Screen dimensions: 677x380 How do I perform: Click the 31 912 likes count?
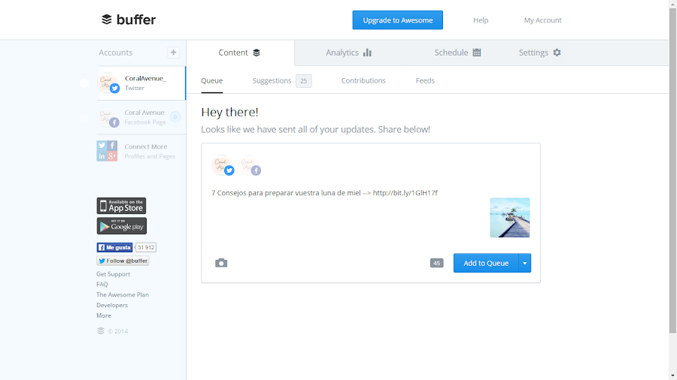point(145,247)
